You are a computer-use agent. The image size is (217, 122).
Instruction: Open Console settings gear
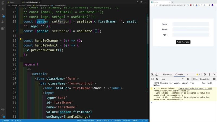click(214, 79)
